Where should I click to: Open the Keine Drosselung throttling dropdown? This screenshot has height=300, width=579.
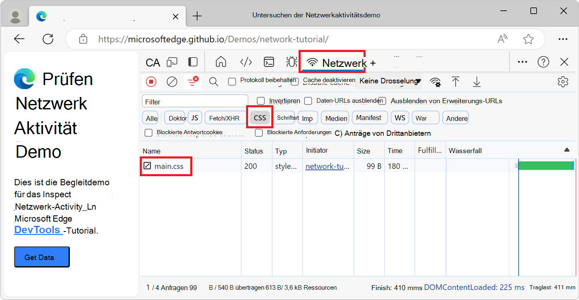(x=390, y=81)
